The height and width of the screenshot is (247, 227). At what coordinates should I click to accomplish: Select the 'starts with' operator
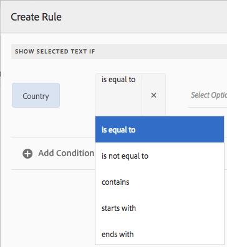coord(160,208)
